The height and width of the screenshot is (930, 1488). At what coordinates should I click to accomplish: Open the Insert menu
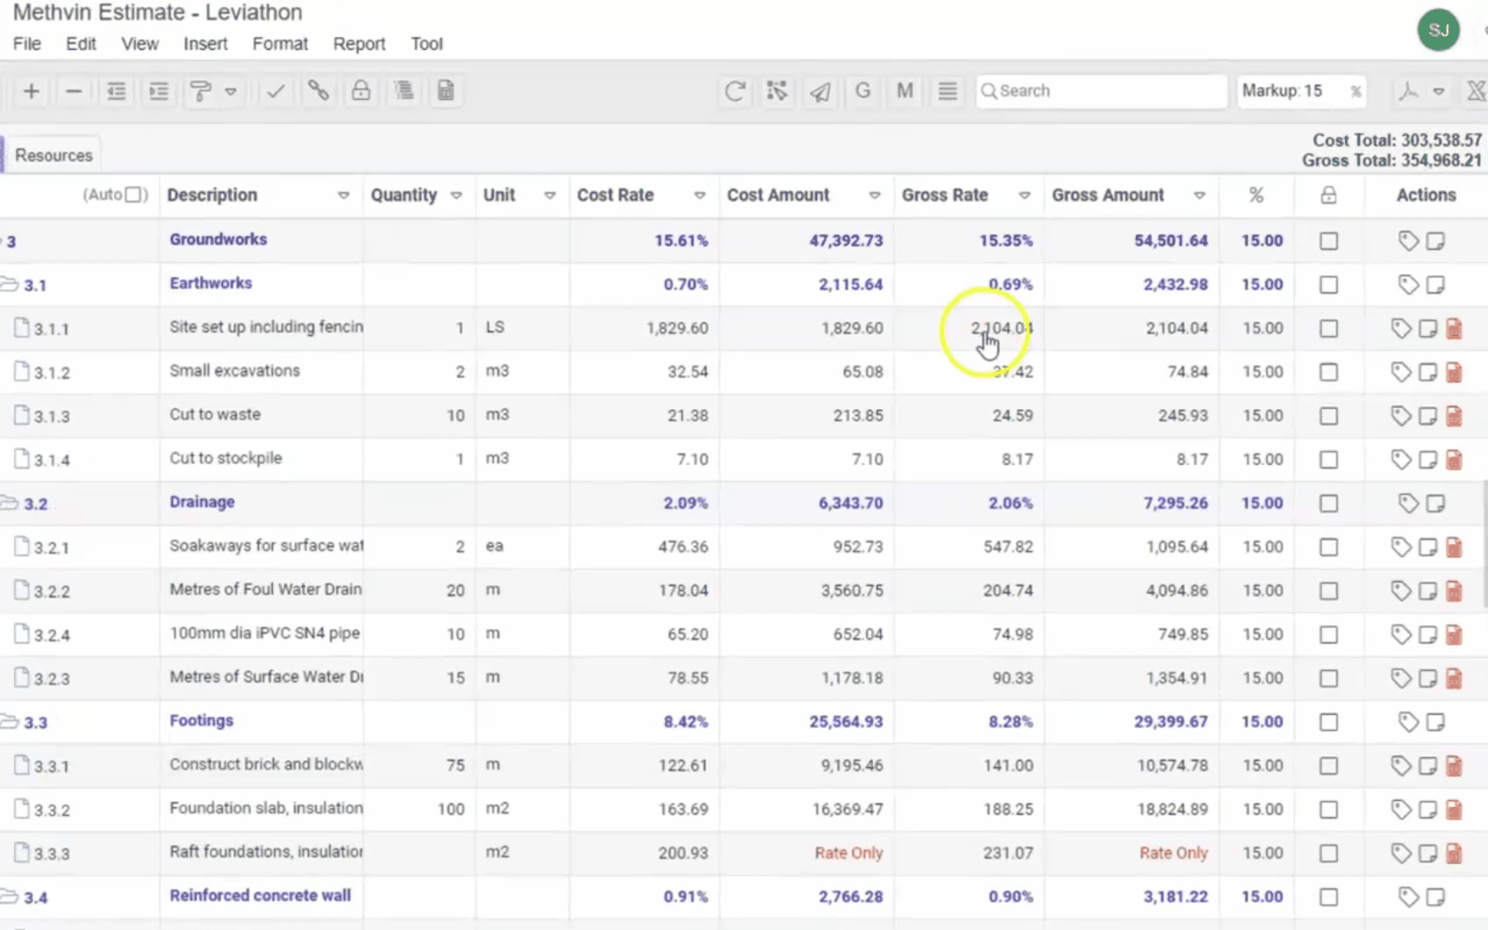point(205,44)
